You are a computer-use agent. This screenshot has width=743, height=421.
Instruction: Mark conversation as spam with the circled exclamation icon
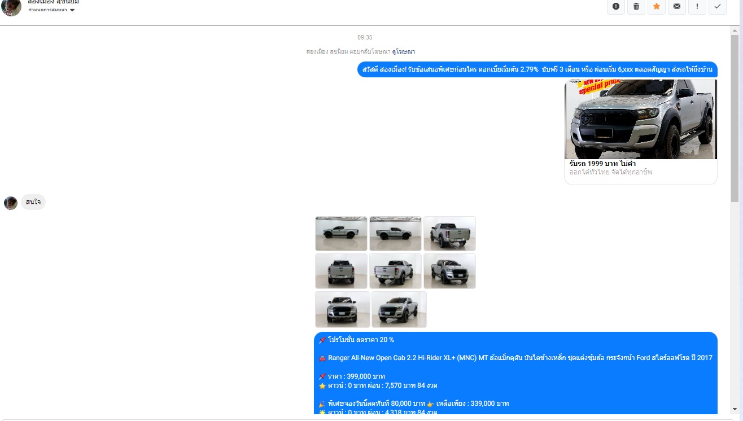pos(616,6)
